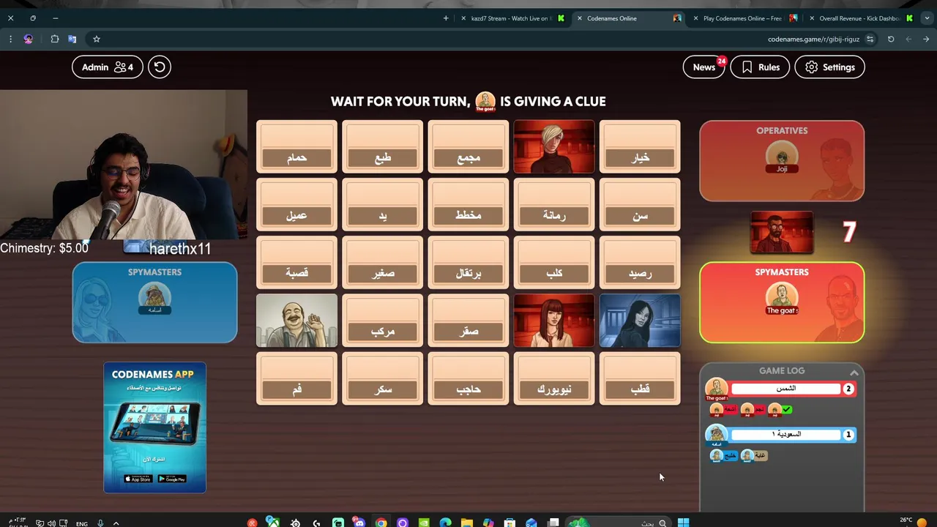The height and width of the screenshot is (527, 937).
Task: Select the word card خيار
Action: [x=640, y=146]
